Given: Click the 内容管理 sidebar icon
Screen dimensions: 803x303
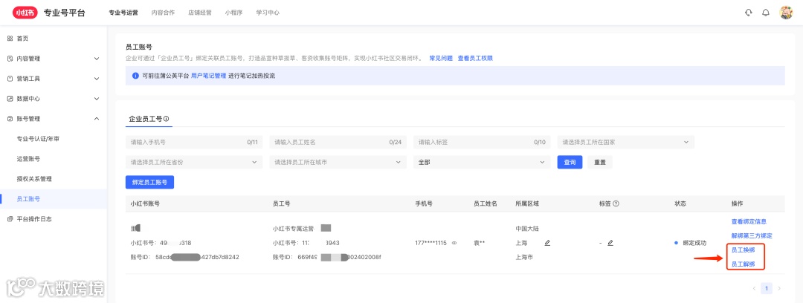Looking at the screenshot, I should tap(10, 59).
